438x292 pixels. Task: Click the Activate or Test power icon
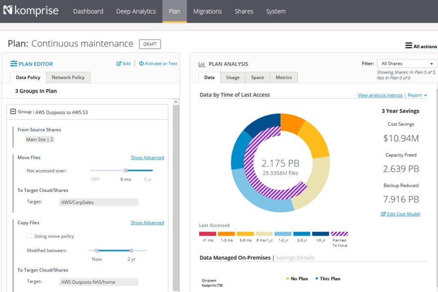click(141, 64)
